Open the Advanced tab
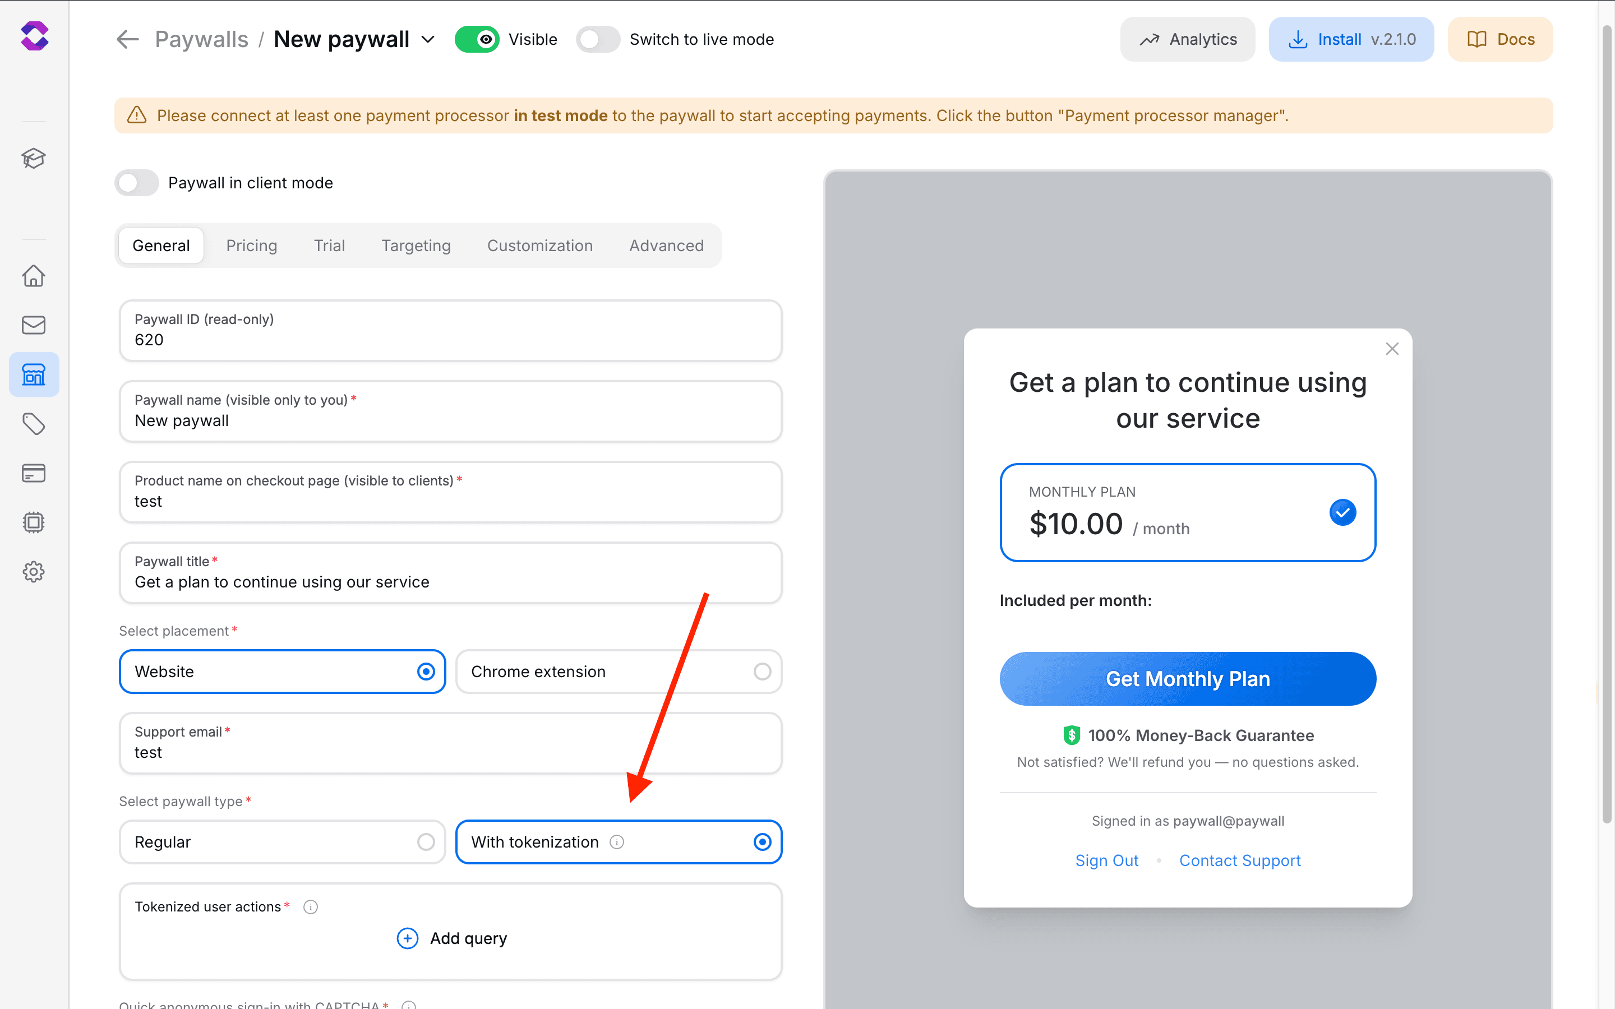The image size is (1615, 1009). coord(666,246)
